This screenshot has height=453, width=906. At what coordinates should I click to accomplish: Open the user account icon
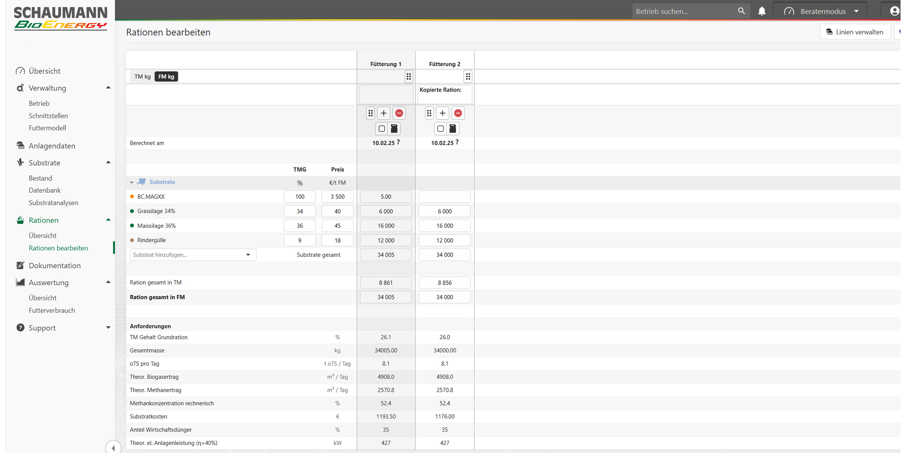tap(894, 11)
